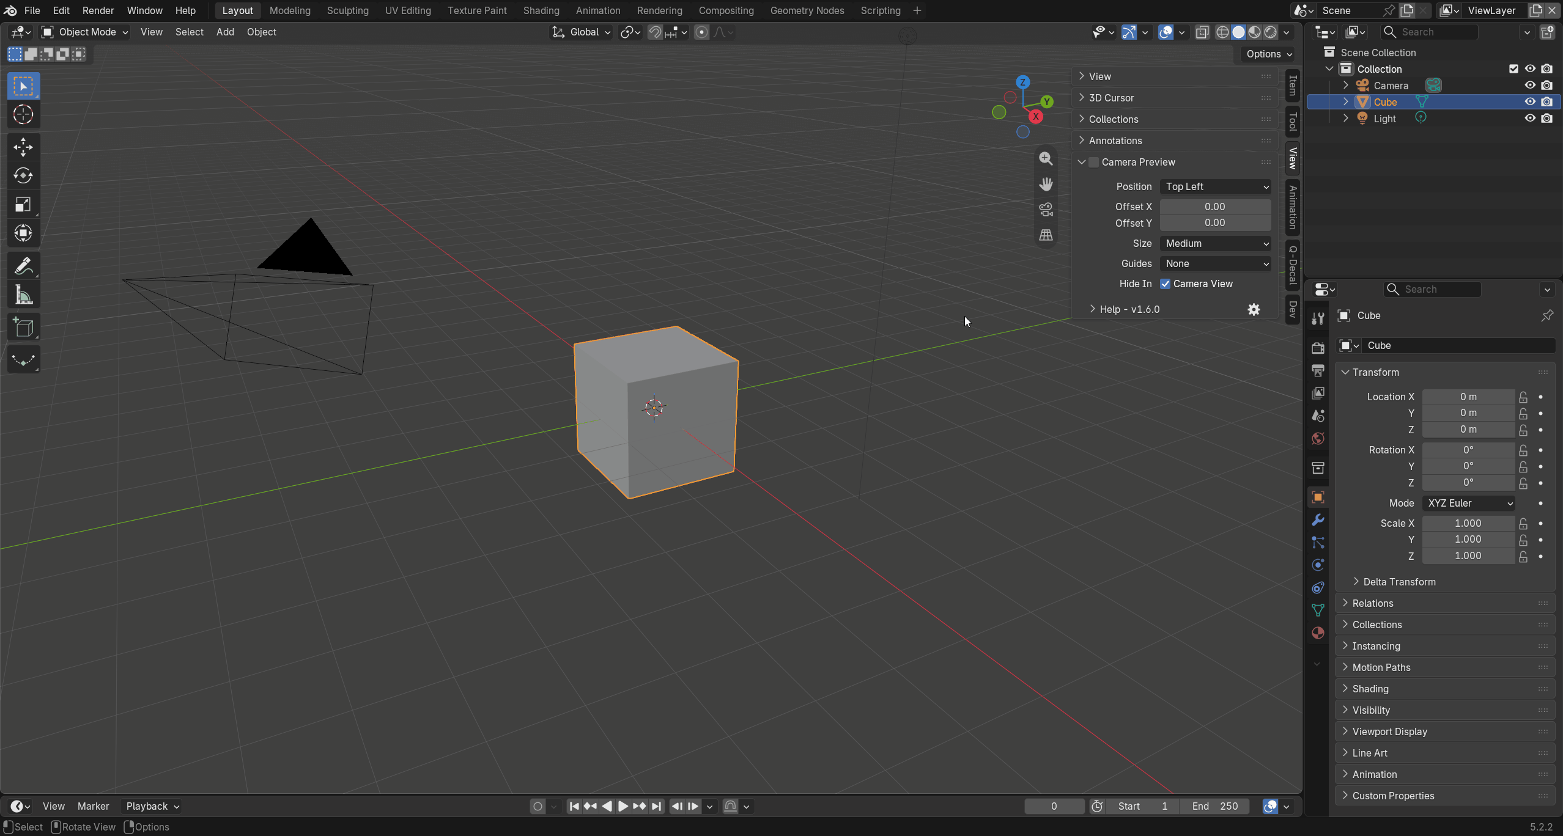Switch to the Item sidebar tab
The width and height of the screenshot is (1563, 836).
click(1292, 85)
